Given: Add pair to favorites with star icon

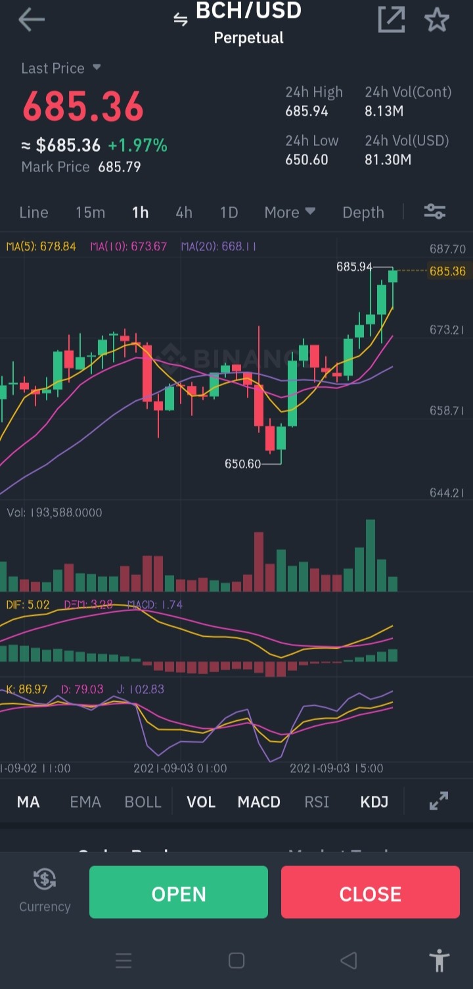Looking at the screenshot, I should [x=437, y=20].
